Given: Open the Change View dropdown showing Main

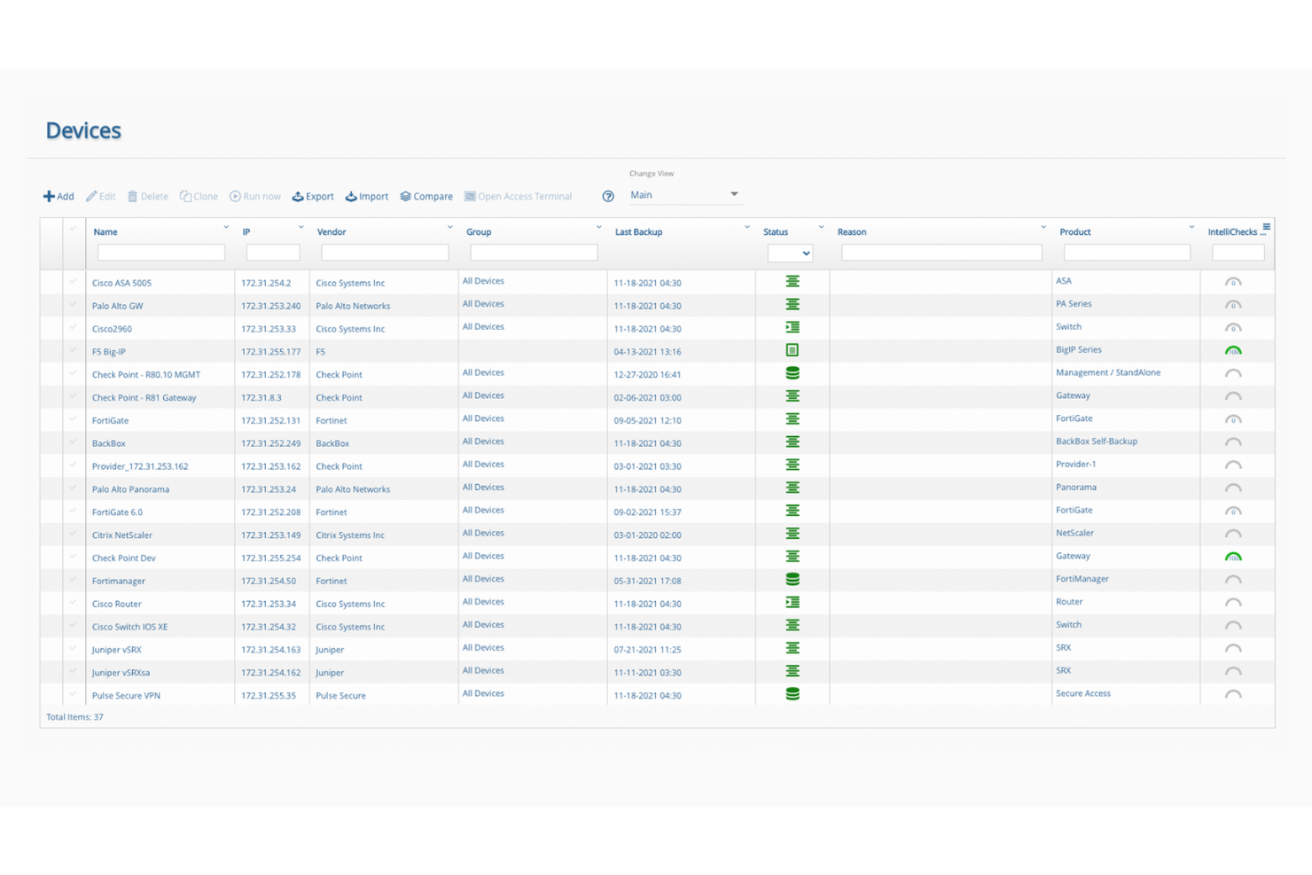Looking at the screenshot, I should 685,194.
